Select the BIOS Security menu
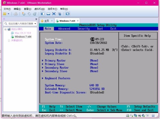This screenshot has width=160, height=119. pos(84,29)
